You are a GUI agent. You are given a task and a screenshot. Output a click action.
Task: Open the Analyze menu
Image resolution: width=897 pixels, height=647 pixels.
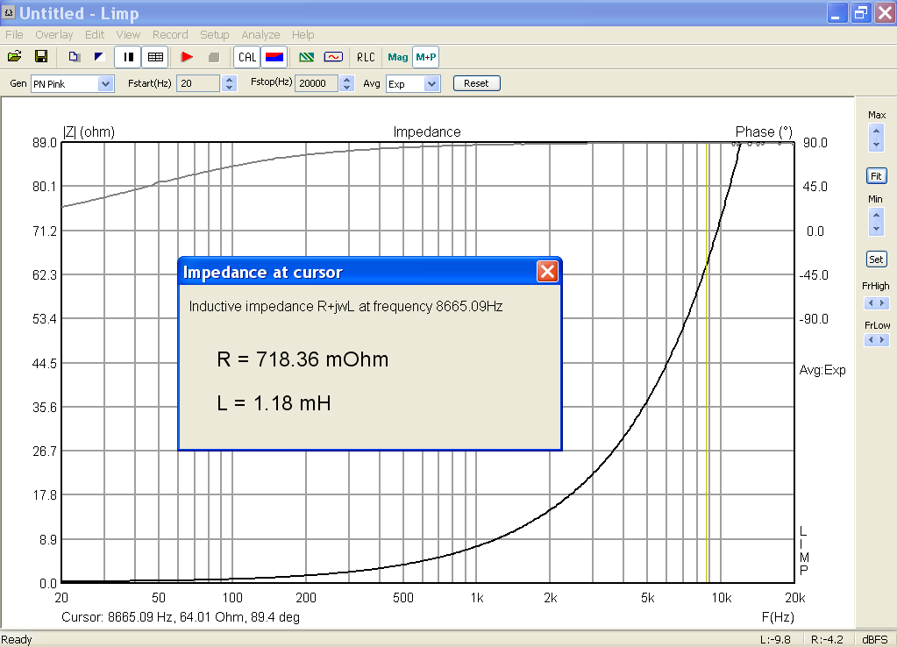click(260, 35)
